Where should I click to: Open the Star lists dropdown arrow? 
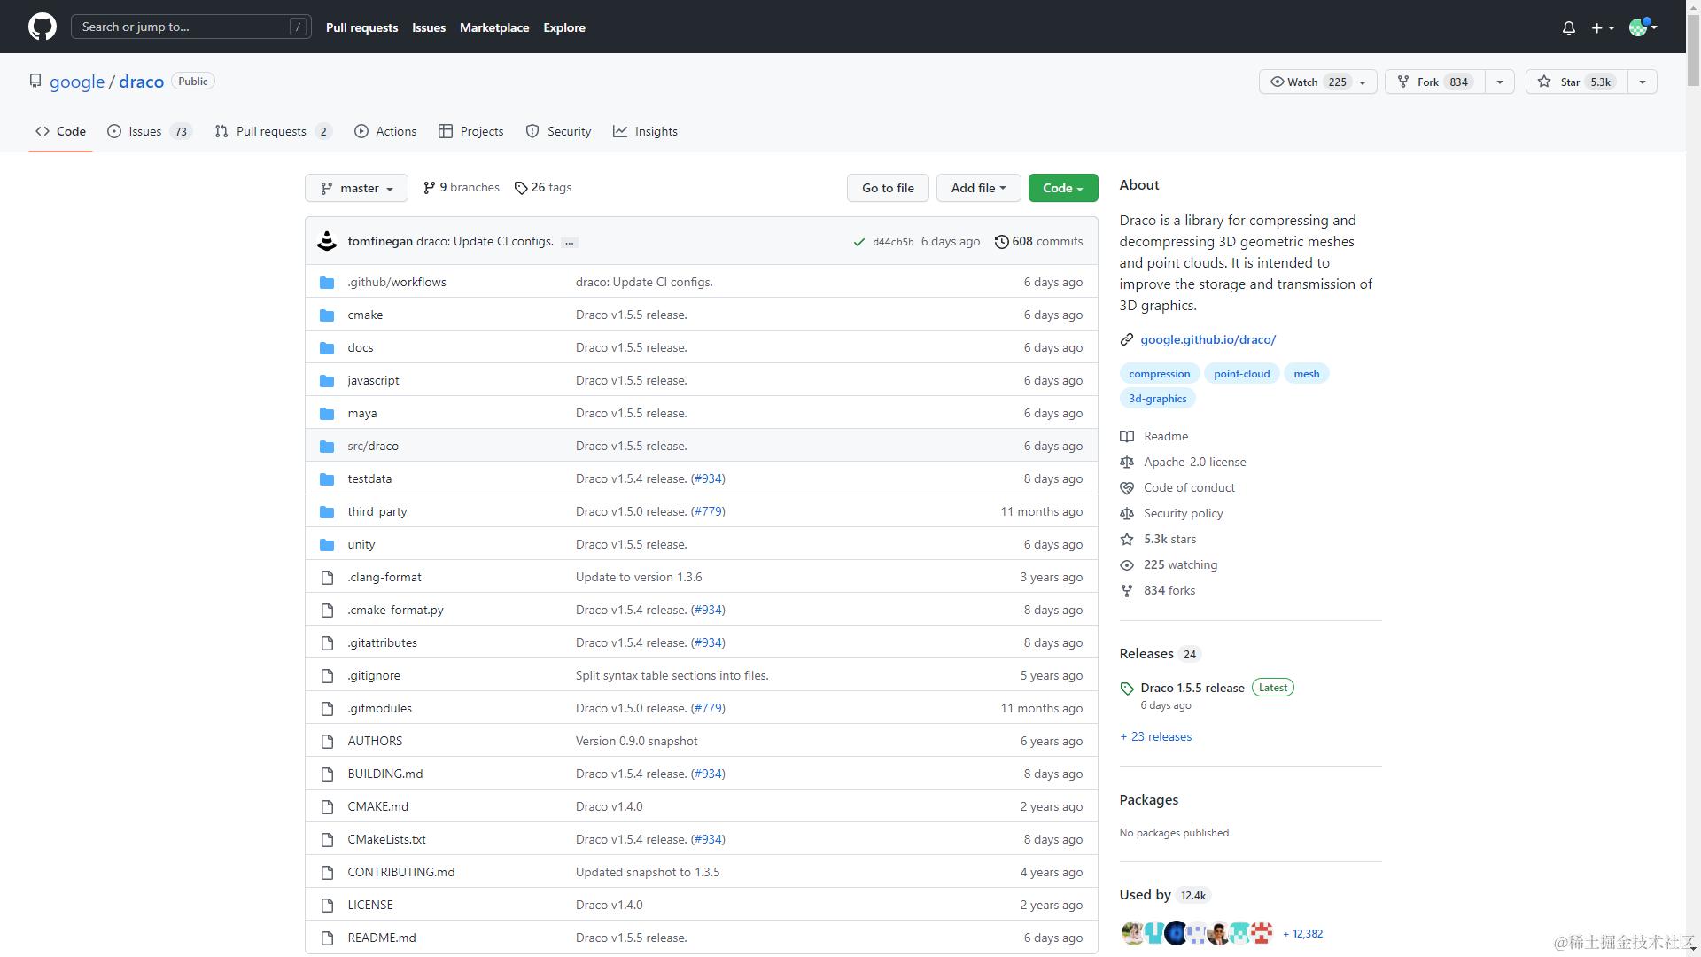click(1643, 82)
